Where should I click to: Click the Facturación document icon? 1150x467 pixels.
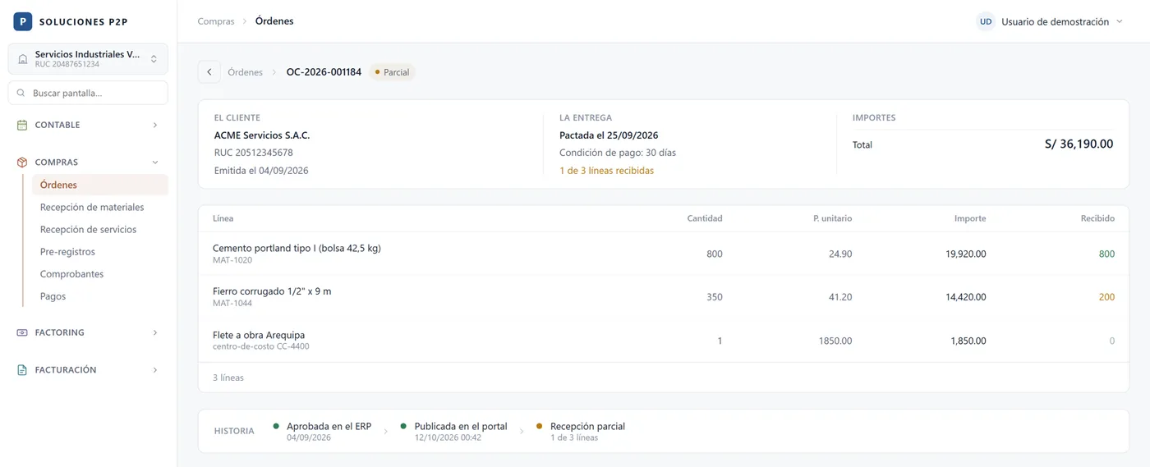coord(22,370)
